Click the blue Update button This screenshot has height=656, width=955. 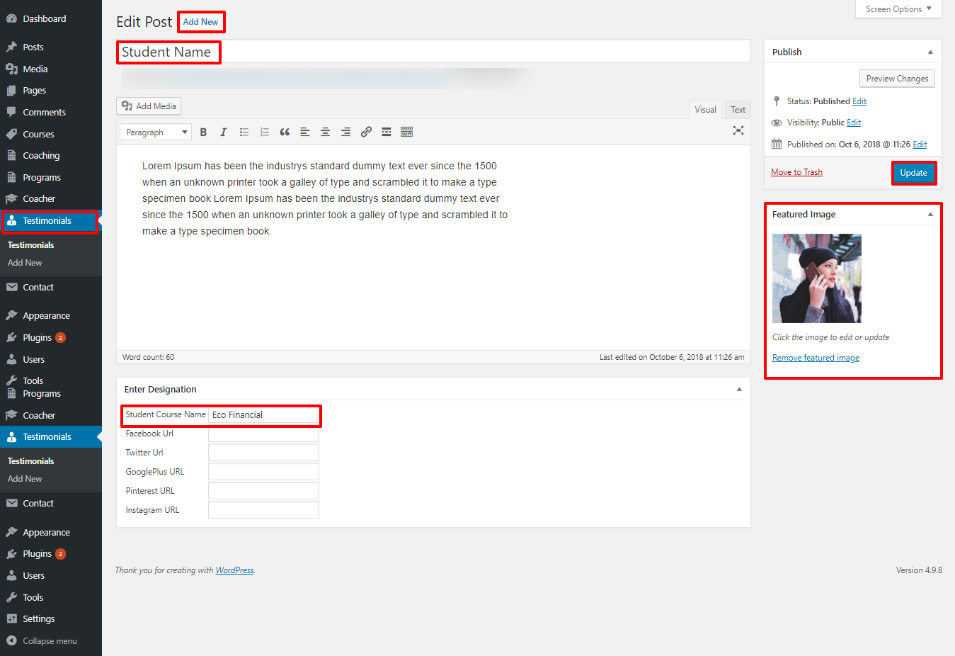click(913, 173)
